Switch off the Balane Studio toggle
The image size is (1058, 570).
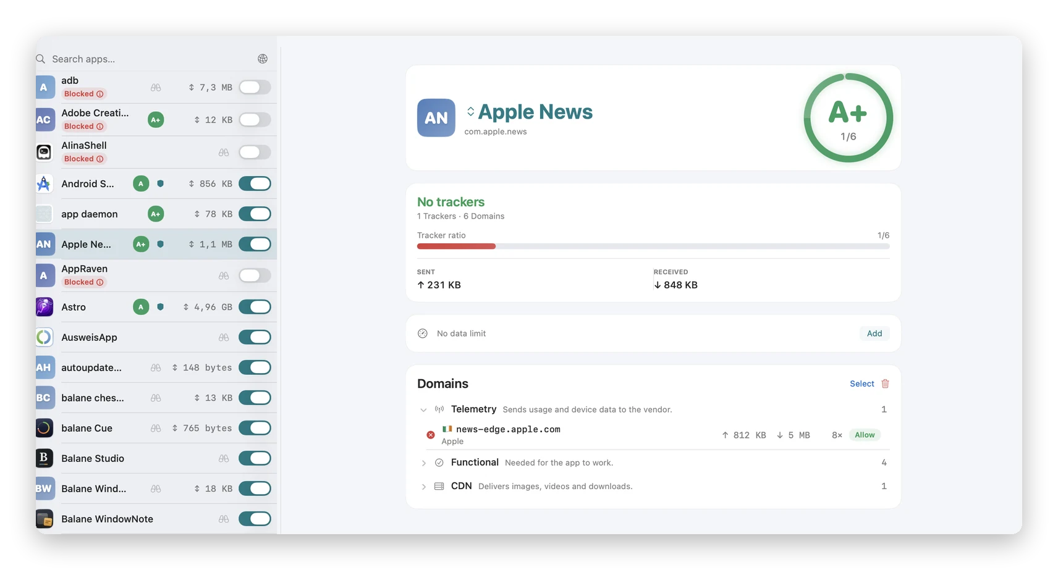(x=255, y=458)
